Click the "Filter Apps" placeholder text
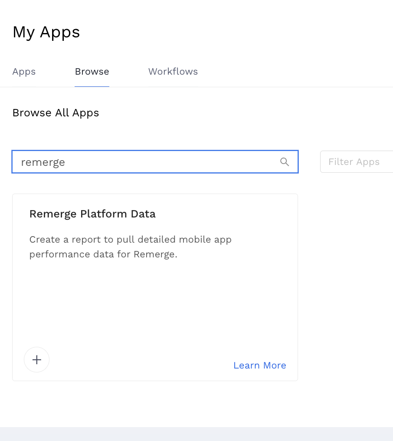This screenshot has height=441, width=393. [354, 162]
